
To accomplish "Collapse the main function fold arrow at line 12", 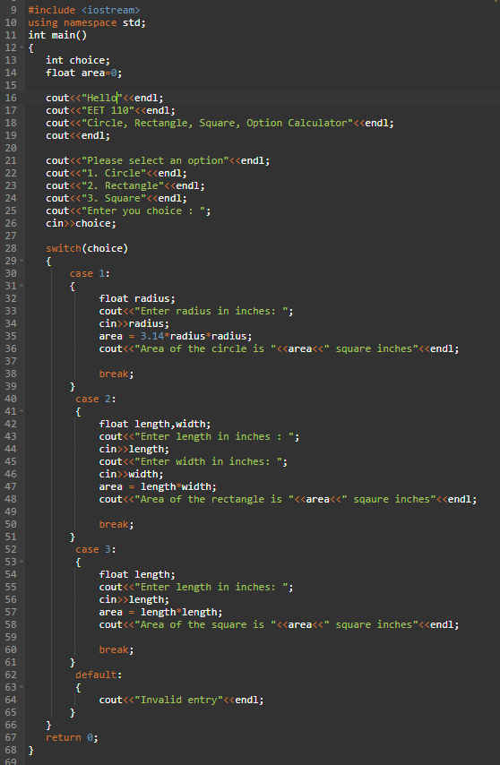I will click(22, 47).
